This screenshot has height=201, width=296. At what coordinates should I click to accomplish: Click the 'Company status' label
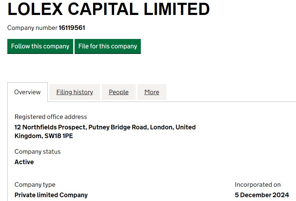click(x=37, y=152)
